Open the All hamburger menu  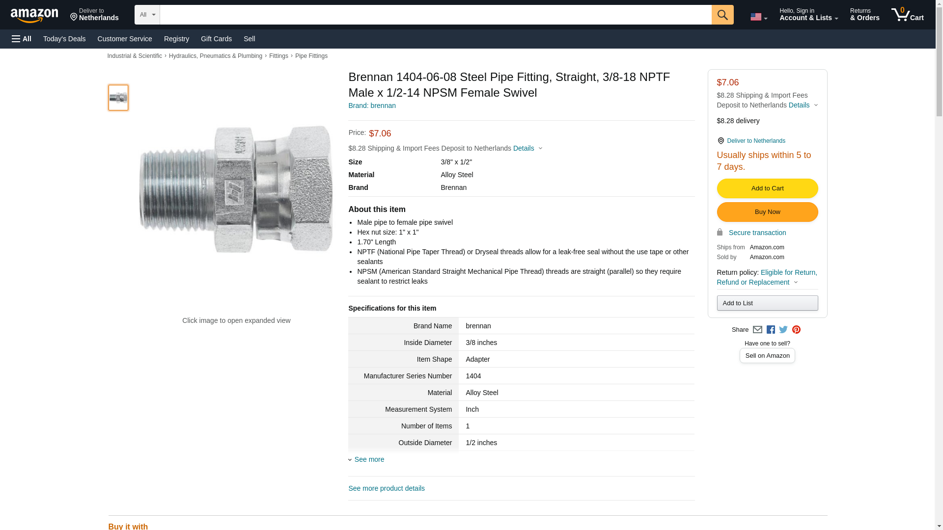(x=22, y=39)
